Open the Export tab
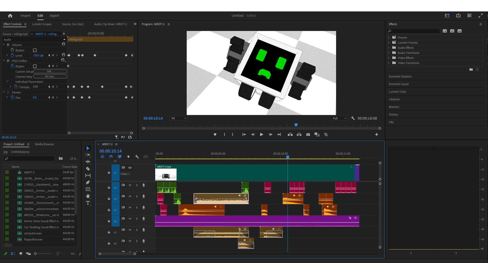Screen dimensions: 488x263 click(x=55, y=16)
